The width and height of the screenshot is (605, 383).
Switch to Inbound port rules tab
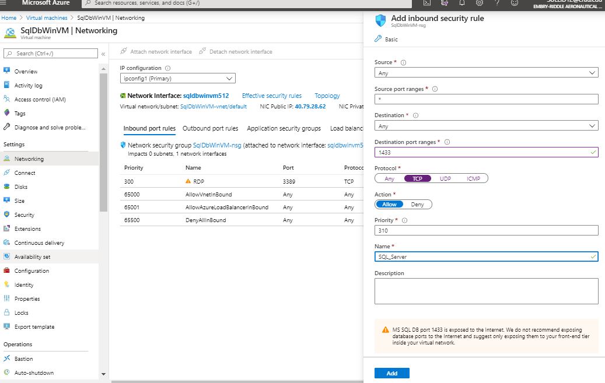pyautogui.click(x=149, y=128)
